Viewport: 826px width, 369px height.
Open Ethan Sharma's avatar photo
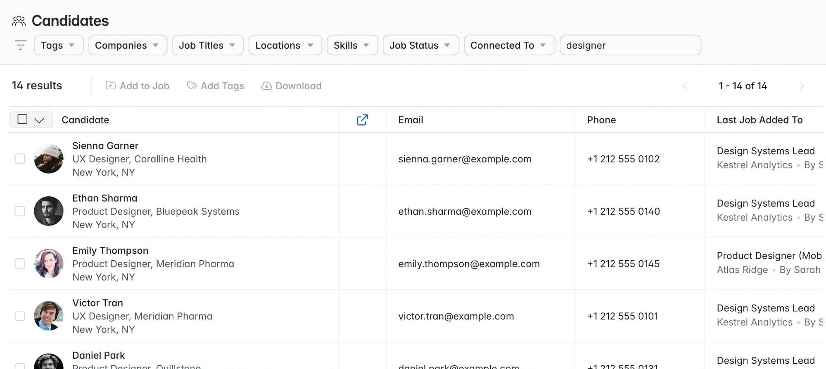(x=49, y=211)
